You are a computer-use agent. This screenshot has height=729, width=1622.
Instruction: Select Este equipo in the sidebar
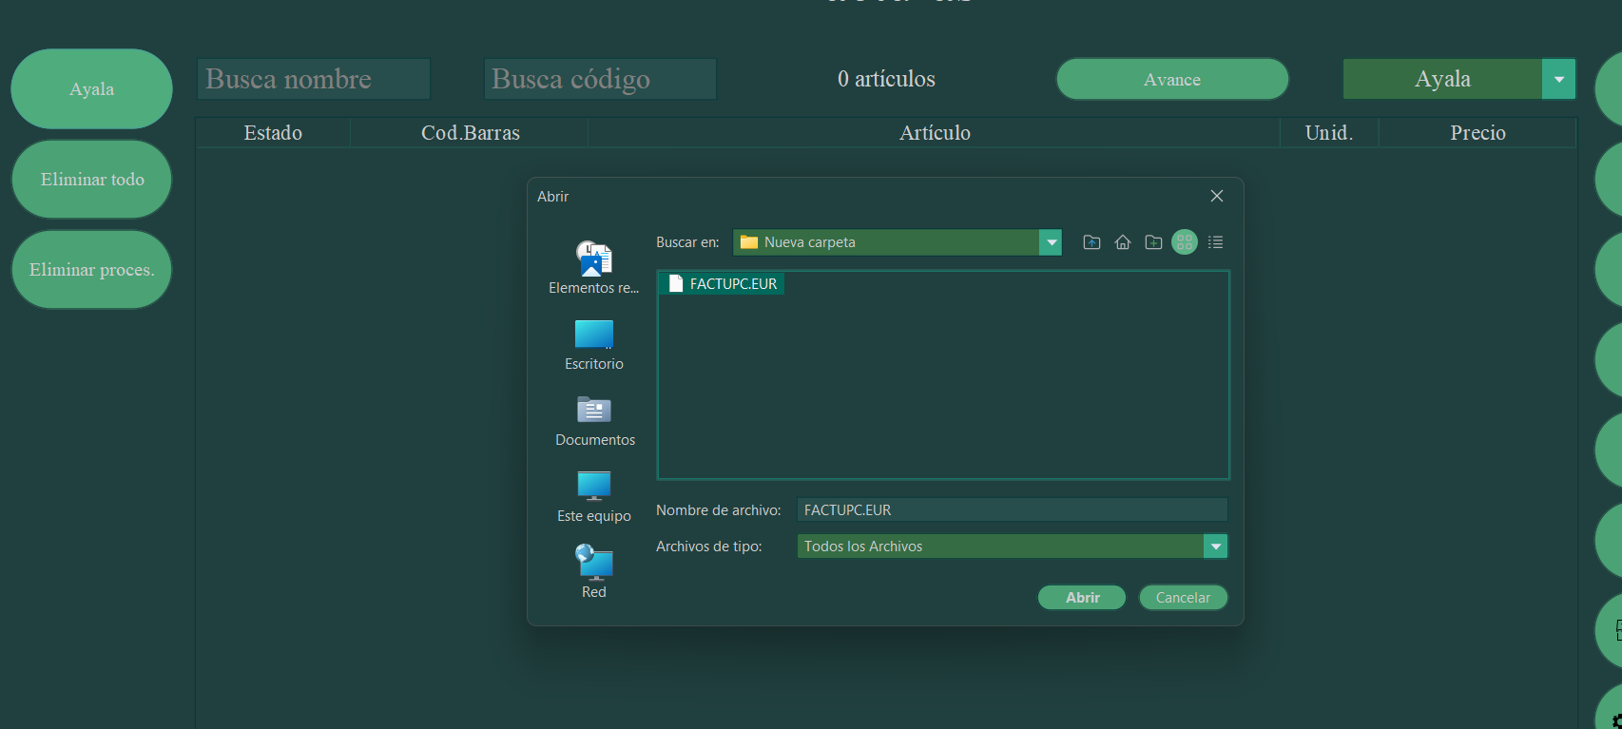click(x=594, y=497)
